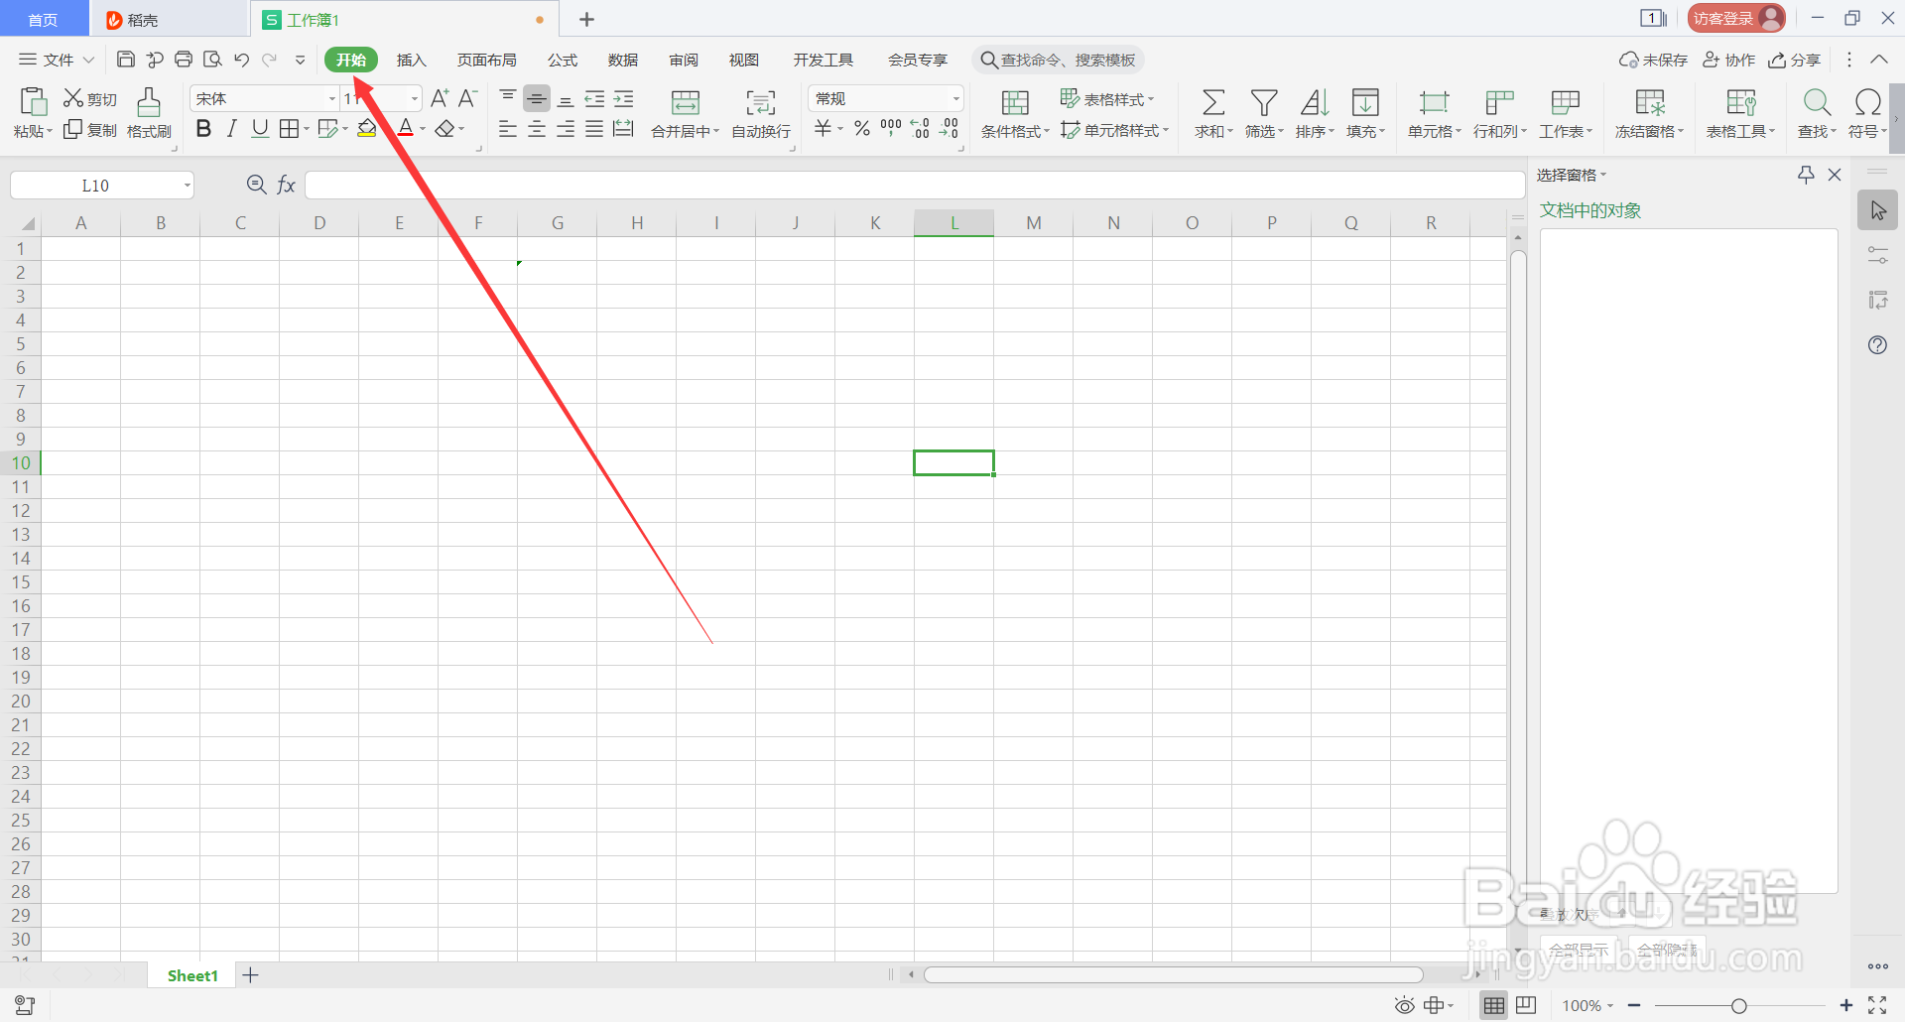Image resolution: width=1905 pixels, height=1022 pixels.
Task: Open the font name 宋体 dropdown
Action: (332, 98)
